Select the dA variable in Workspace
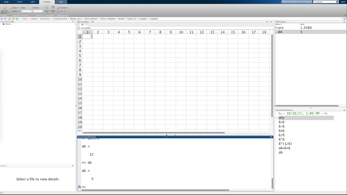This screenshot has width=347, height=195. click(311, 32)
